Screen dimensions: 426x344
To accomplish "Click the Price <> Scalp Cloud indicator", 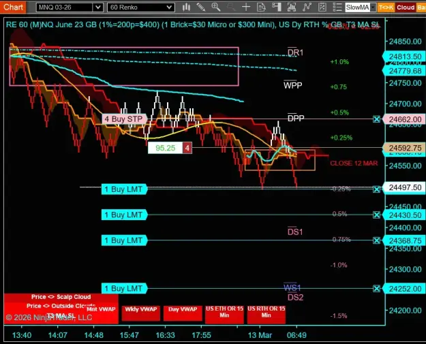I will [x=61, y=297].
